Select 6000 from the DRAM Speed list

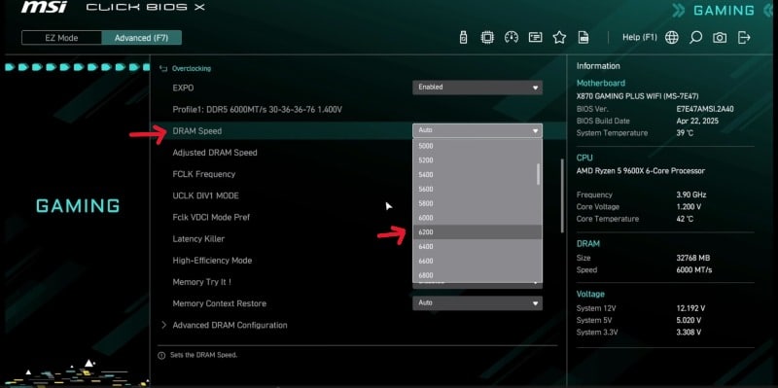tap(477, 218)
